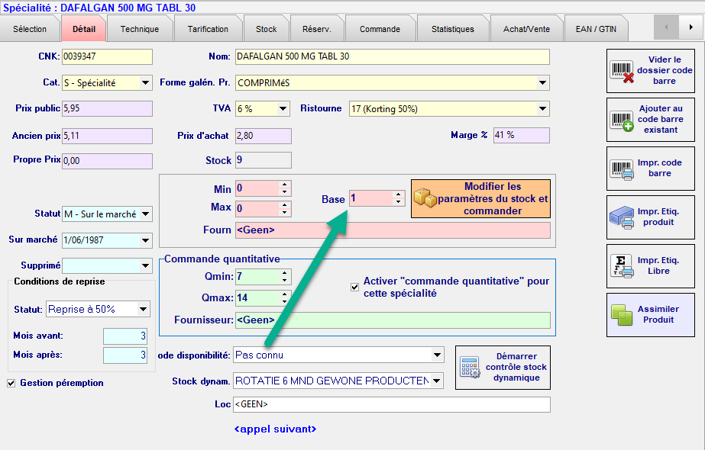
Task: Open the Statut Reprise à 50% dropdown
Action: 143,310
